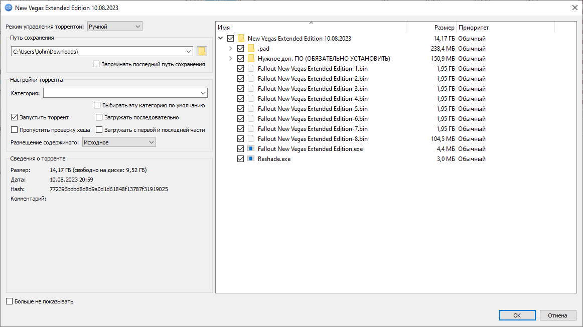Click the root New Vegas Extended Edition folder icon
The image size is (583, 327).
click(241, 38)
